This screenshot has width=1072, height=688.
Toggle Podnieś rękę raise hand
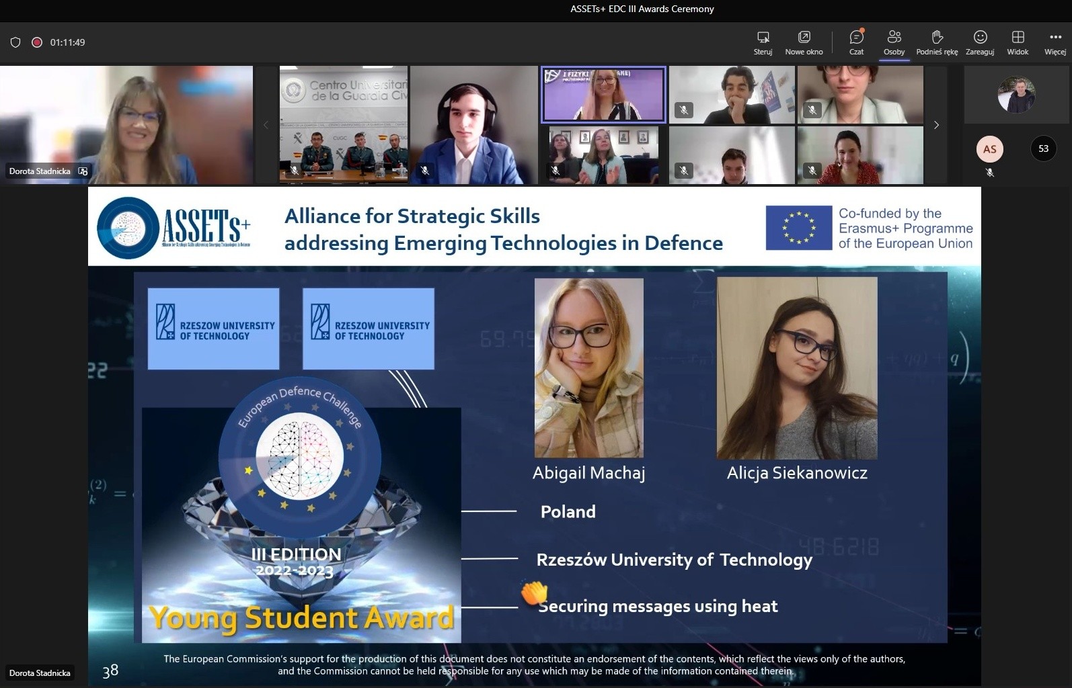pos(937,42)
